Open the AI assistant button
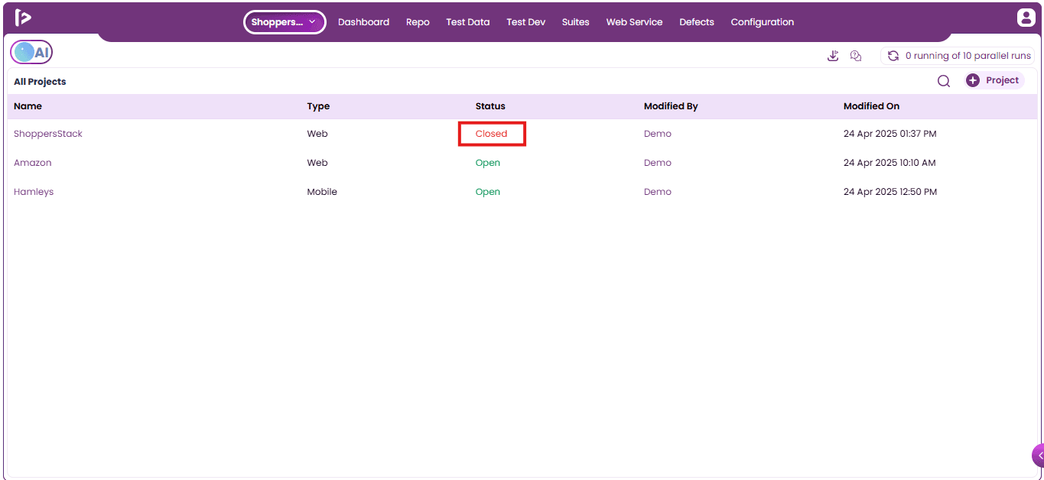This screenshot has height=480, width=1044. 31,53
